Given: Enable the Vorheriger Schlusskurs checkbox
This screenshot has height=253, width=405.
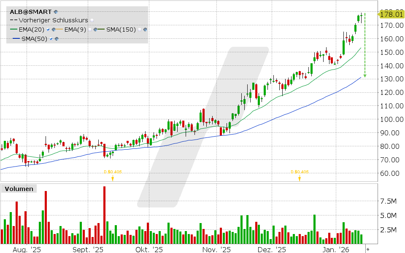Looking at the screenshot, I should click(x=92, y=20).
